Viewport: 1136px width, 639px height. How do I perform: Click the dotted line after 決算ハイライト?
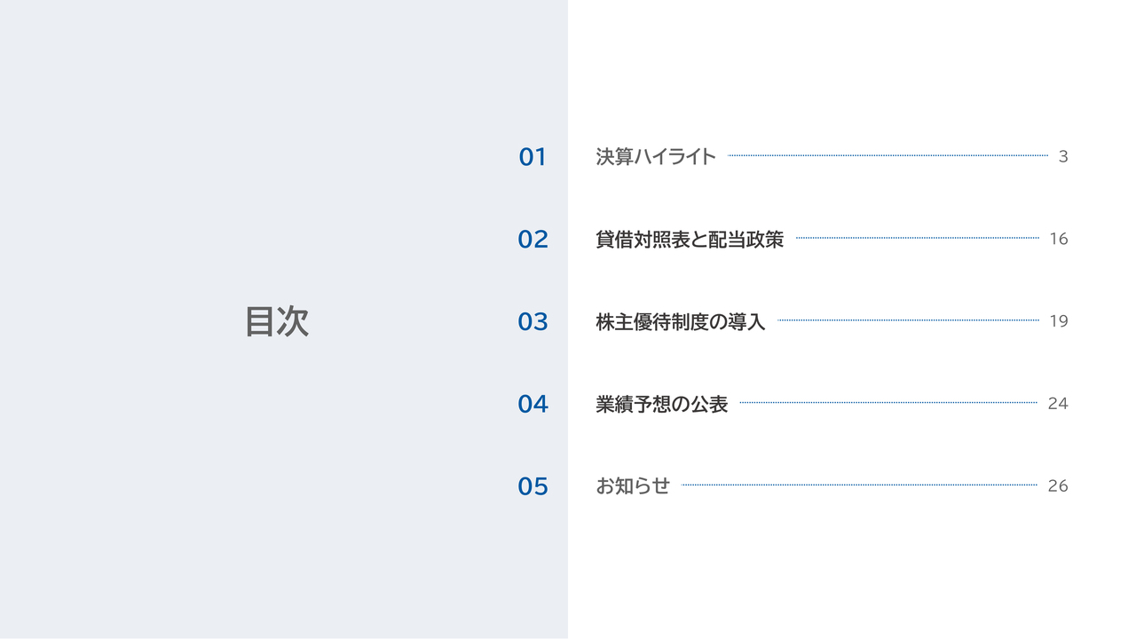coord(887,155)
